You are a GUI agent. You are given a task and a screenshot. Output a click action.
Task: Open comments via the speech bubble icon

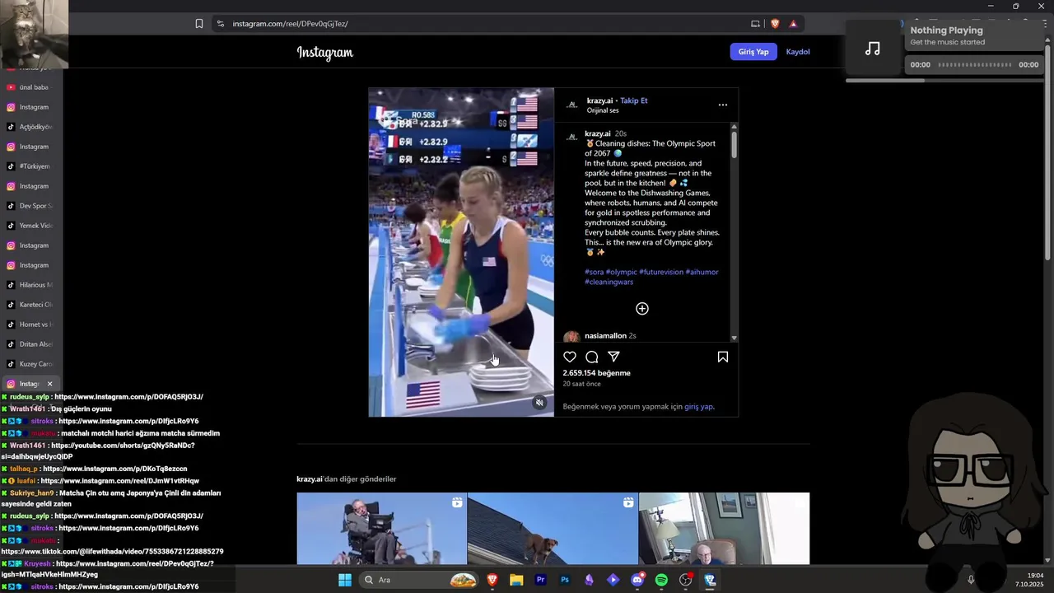tap(591, 357)
